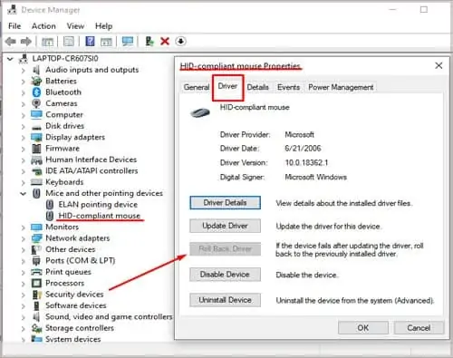This screenshot has height=358, width=453.
Task: Expand the Network adapters category
Action: [24, 238]
